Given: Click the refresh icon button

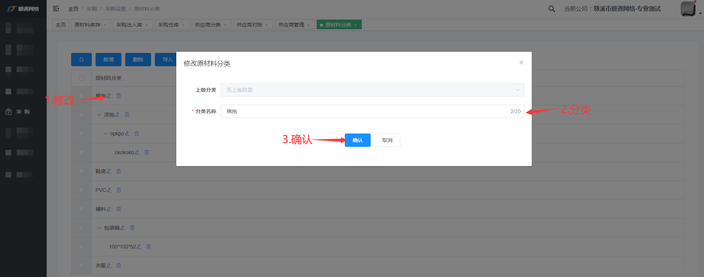Looking at the screenshot, I should tap(81, 60).
